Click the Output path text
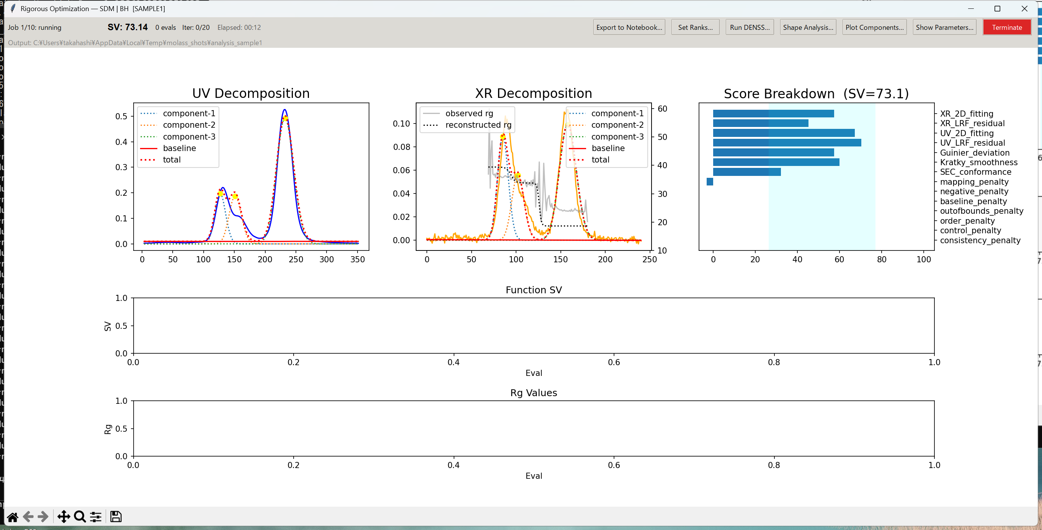The image size is (1042, 530). pos(135,42)
